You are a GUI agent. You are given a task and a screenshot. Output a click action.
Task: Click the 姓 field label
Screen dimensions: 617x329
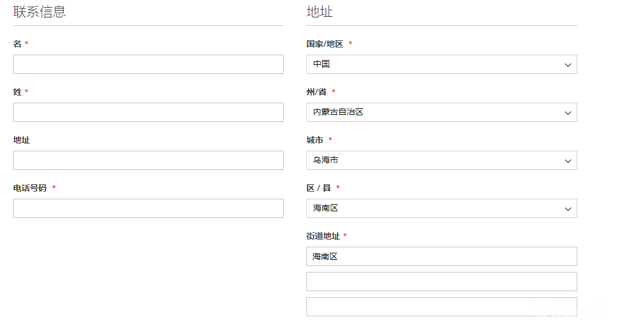coord(17,92)
